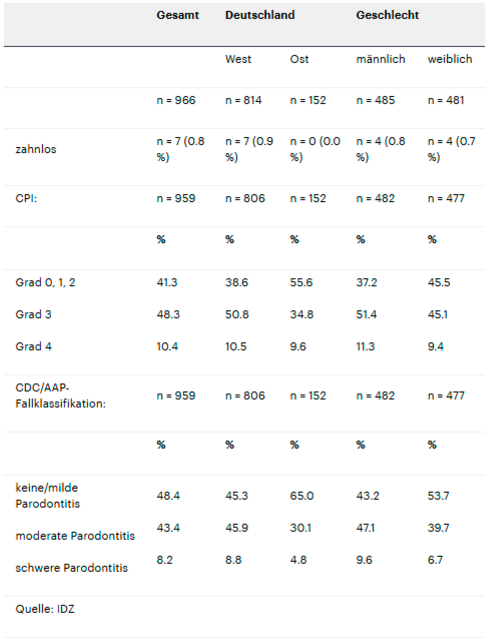
Task: Click the Geschlecht column header
Action: (387, 15)
